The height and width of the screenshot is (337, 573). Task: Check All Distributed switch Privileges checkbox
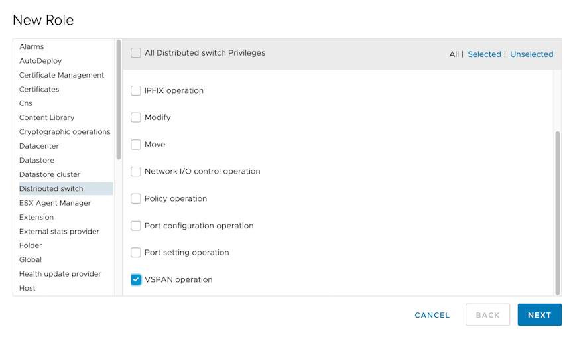click(135, 53)
